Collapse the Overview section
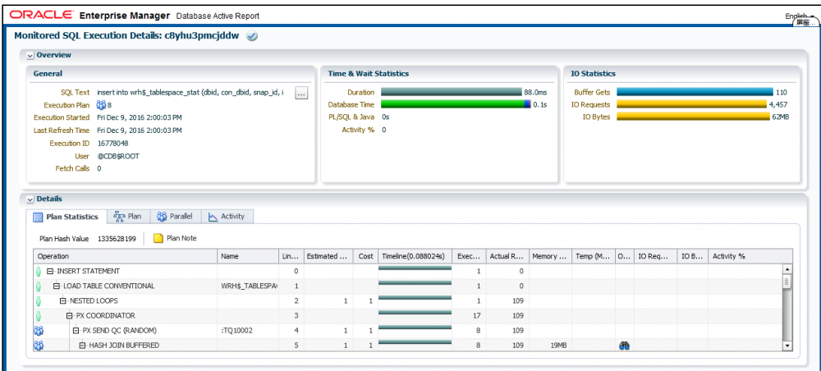Screen dimensions: 821x371 pyautogui.click(x=30, y=55)
